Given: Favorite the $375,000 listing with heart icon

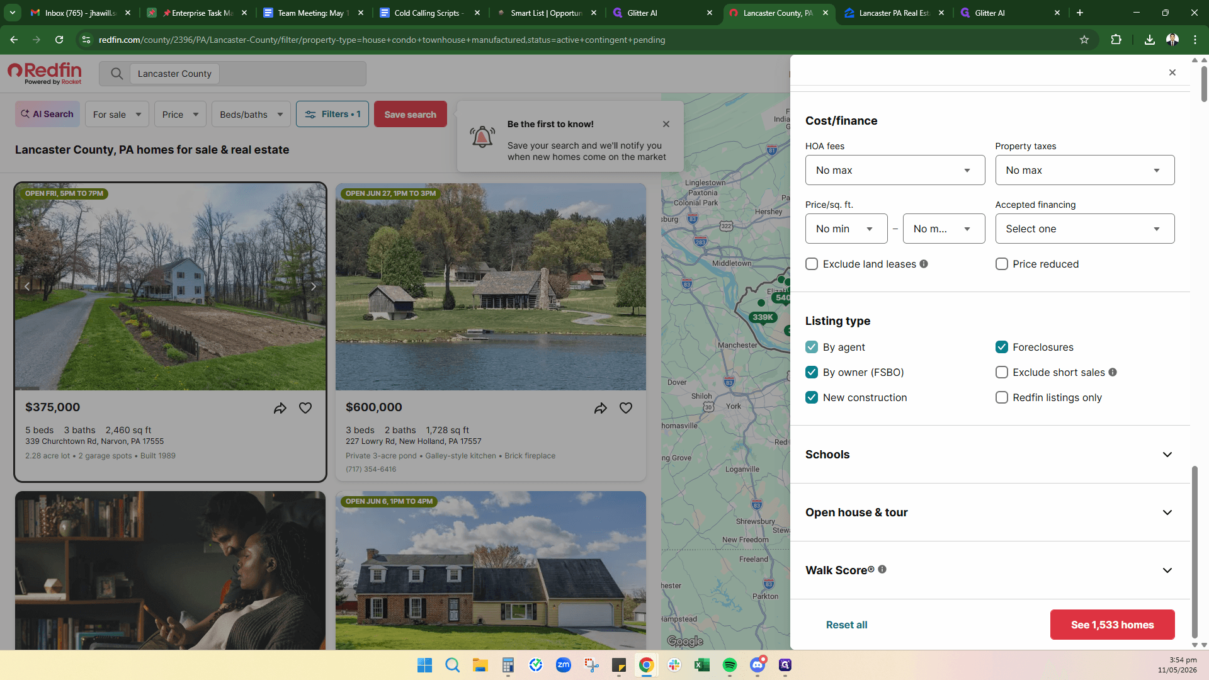Looking at the screenshot, I should [x=305, y=408].
